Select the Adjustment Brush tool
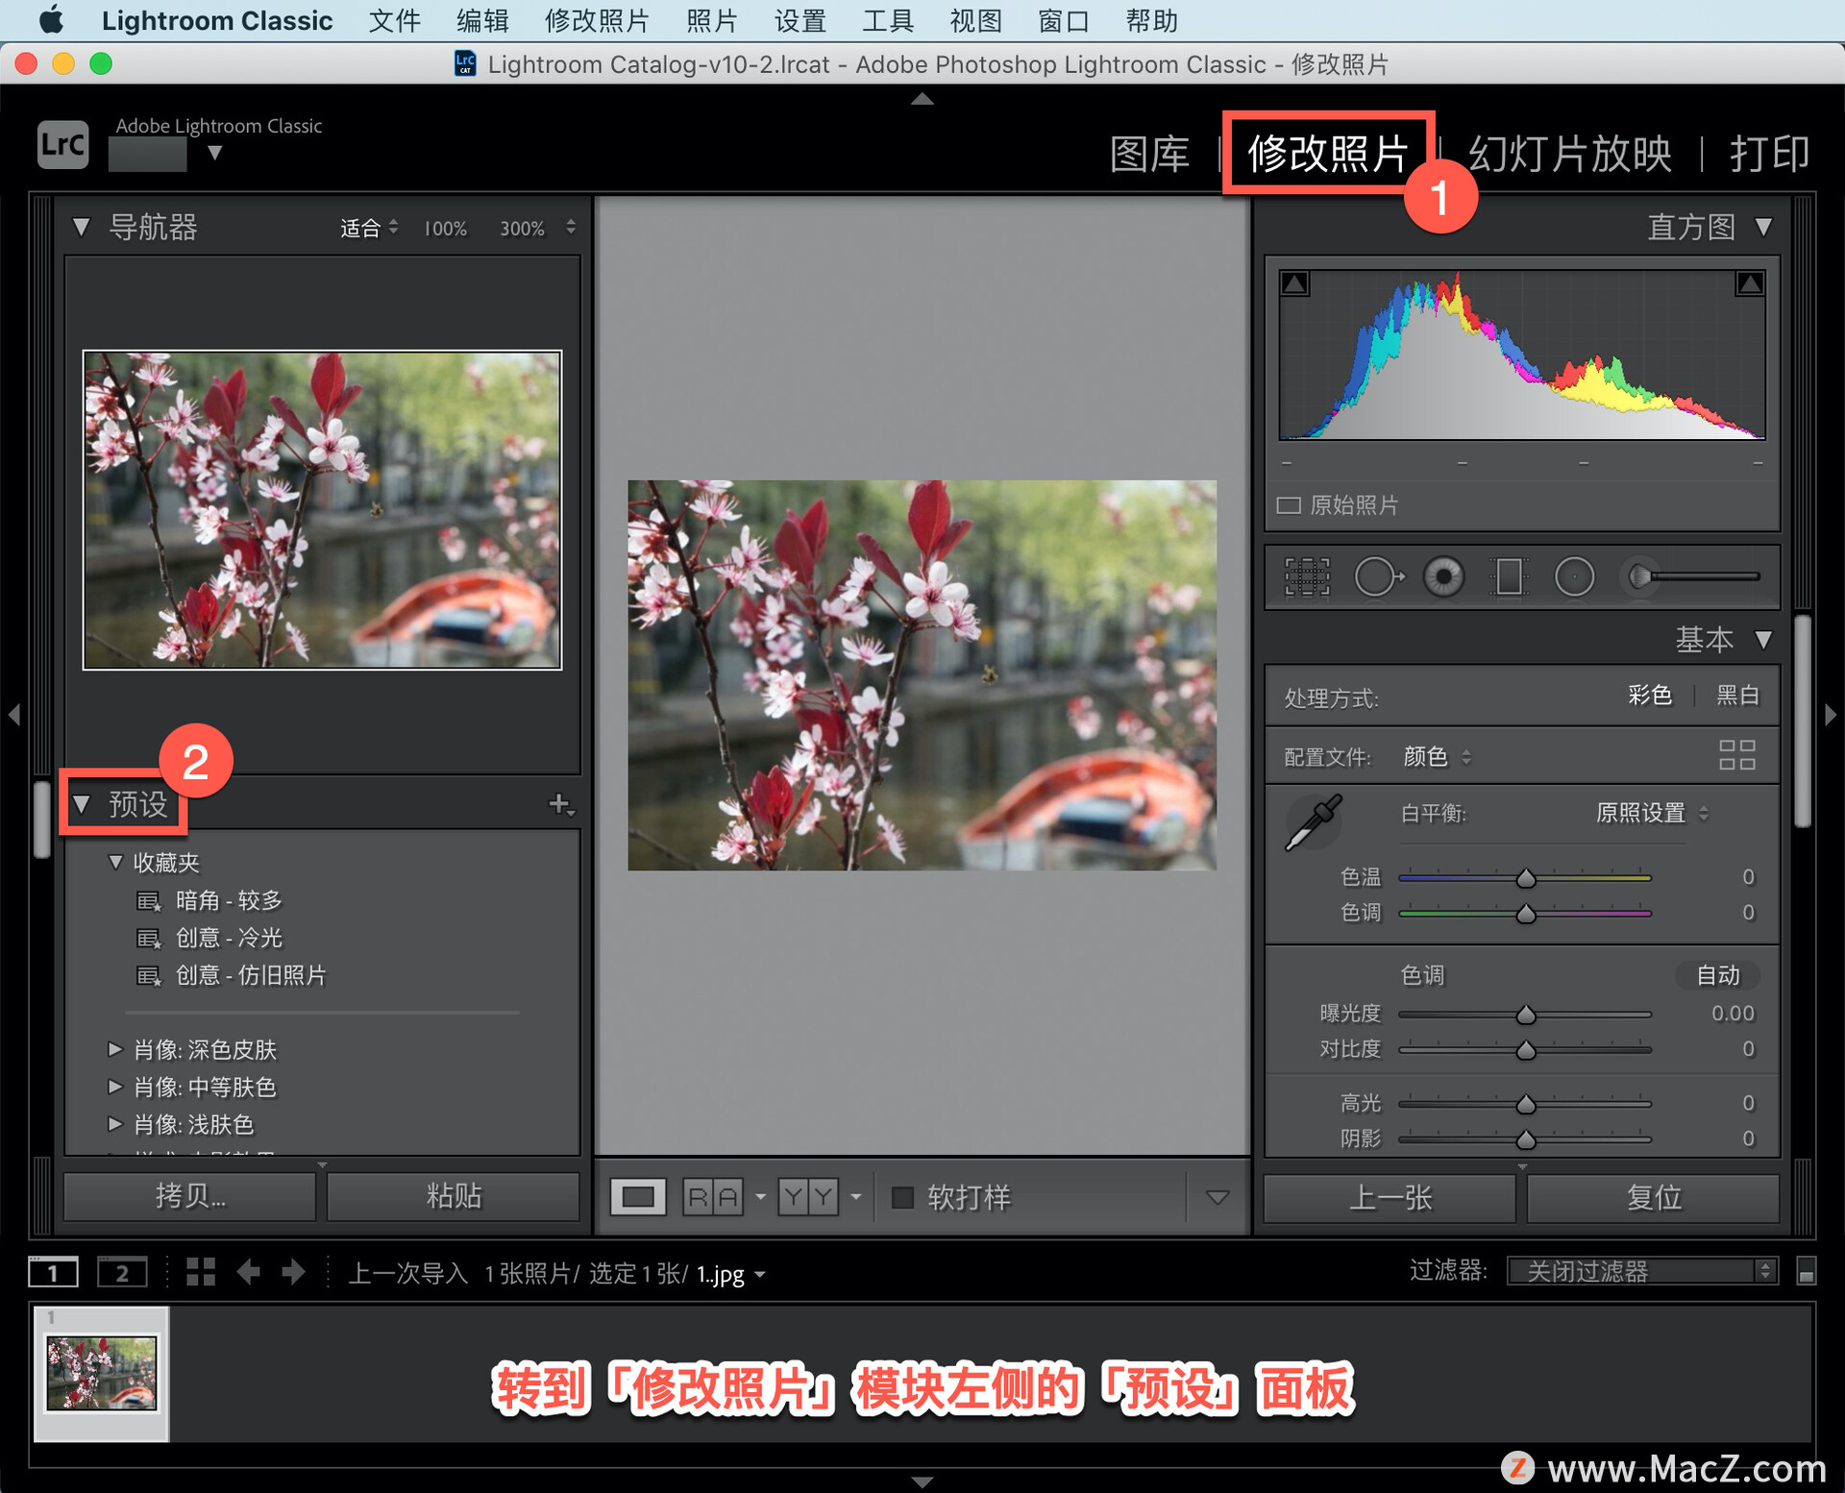The image size is (1845, 1493). coord(1691,576)
